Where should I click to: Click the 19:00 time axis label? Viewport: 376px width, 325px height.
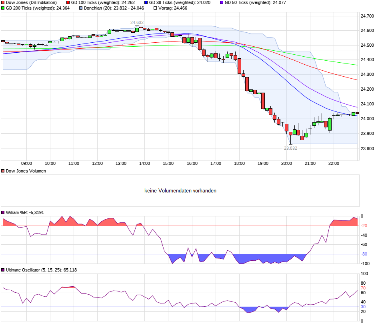[x=263, y=163]
